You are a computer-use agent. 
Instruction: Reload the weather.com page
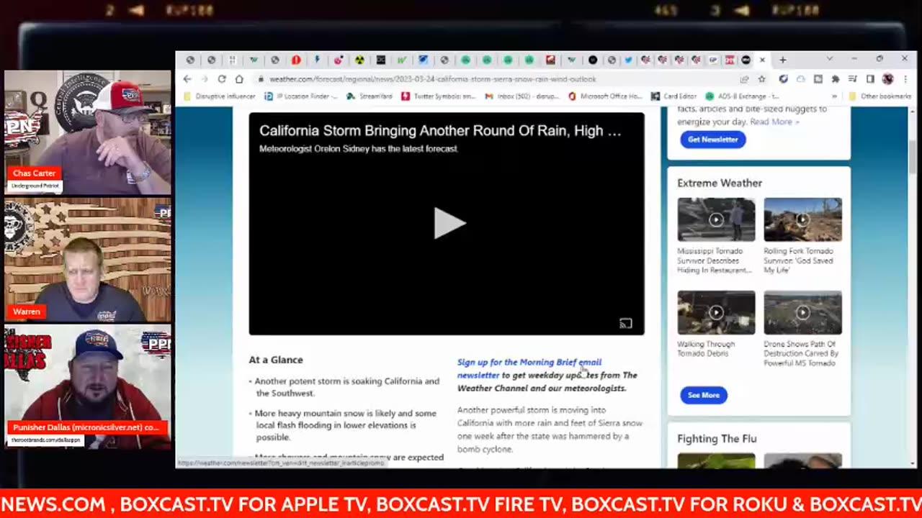pos(222,79)
